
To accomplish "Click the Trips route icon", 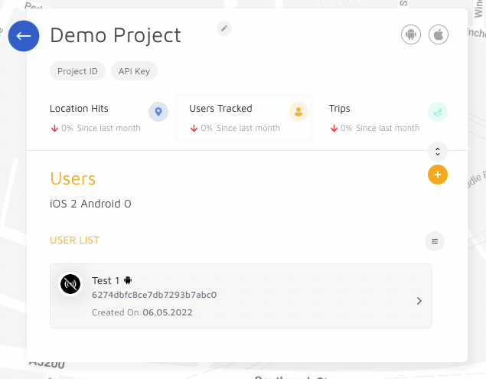I will click(438, 112).
